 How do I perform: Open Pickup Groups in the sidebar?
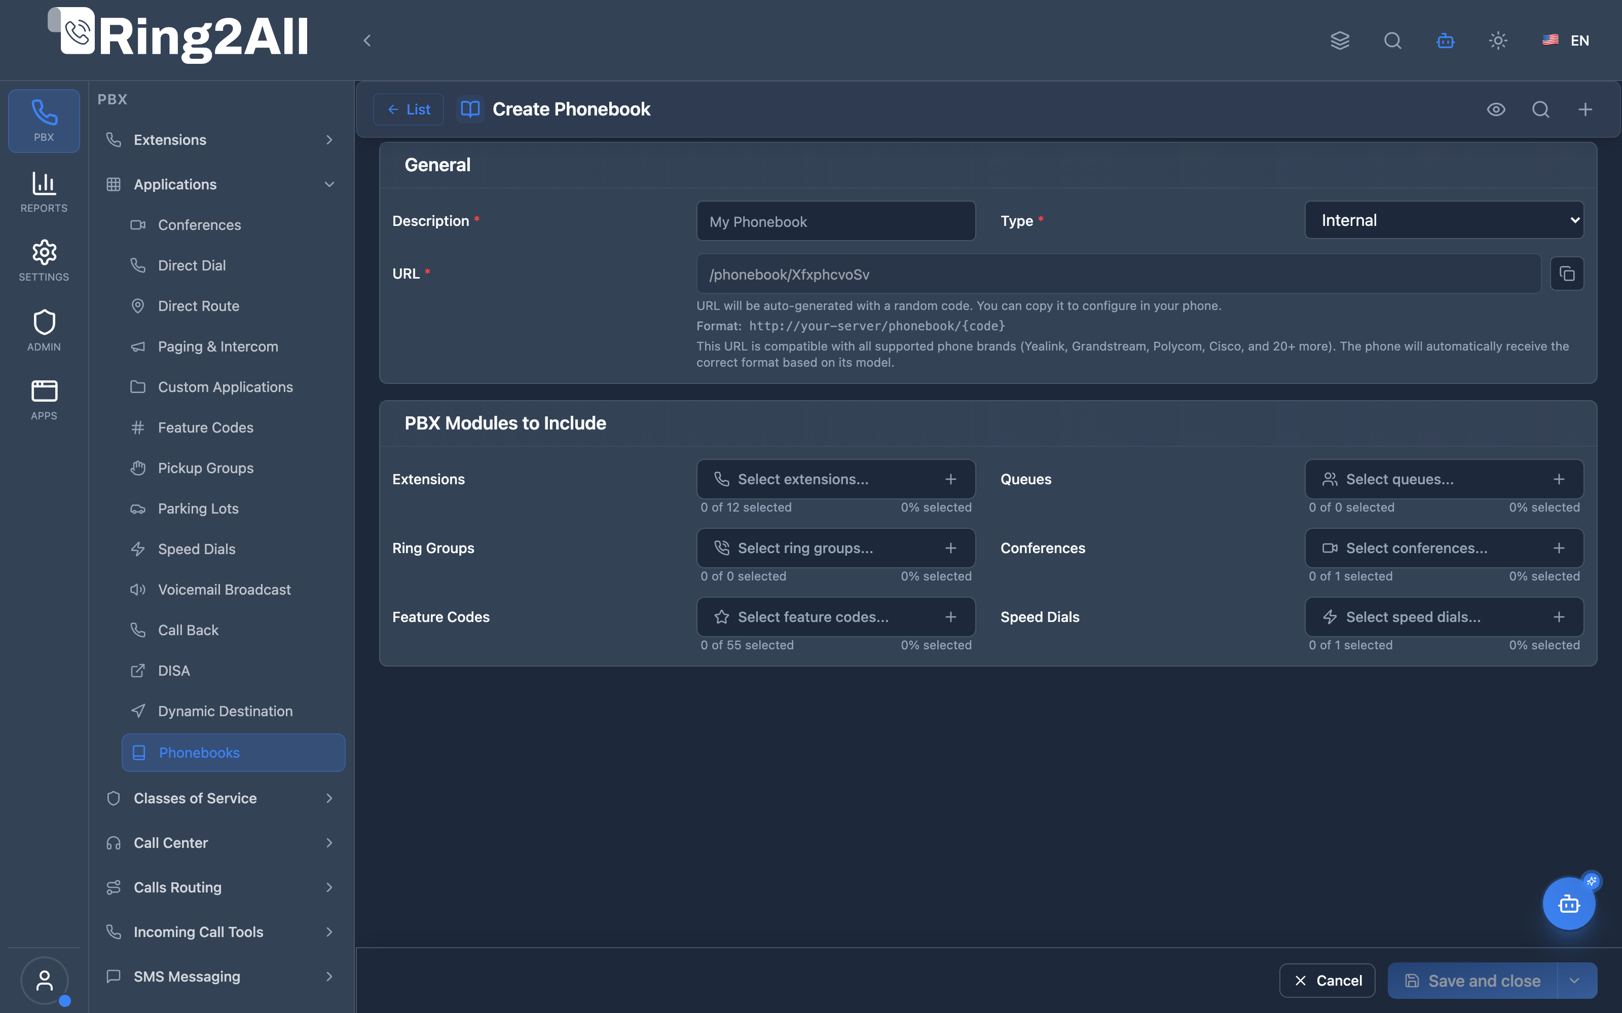[234, 469]
